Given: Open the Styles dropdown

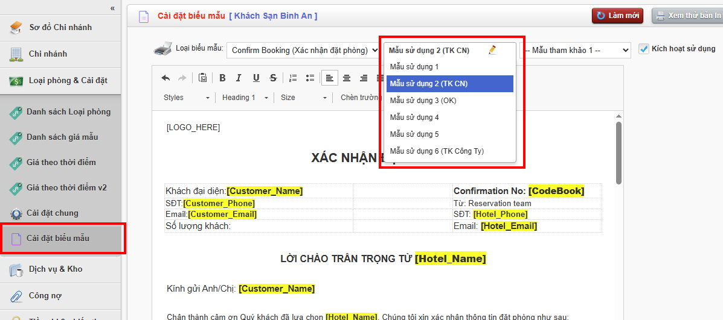Looking at the screenshot, I should 186,98.
